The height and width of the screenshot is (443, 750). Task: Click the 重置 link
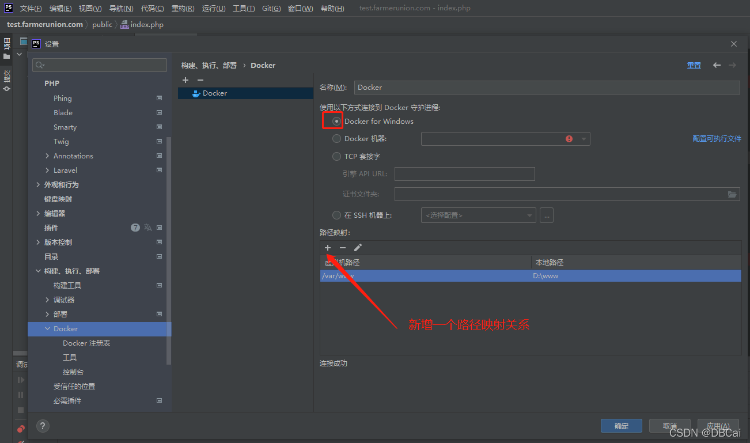point(694,66)
